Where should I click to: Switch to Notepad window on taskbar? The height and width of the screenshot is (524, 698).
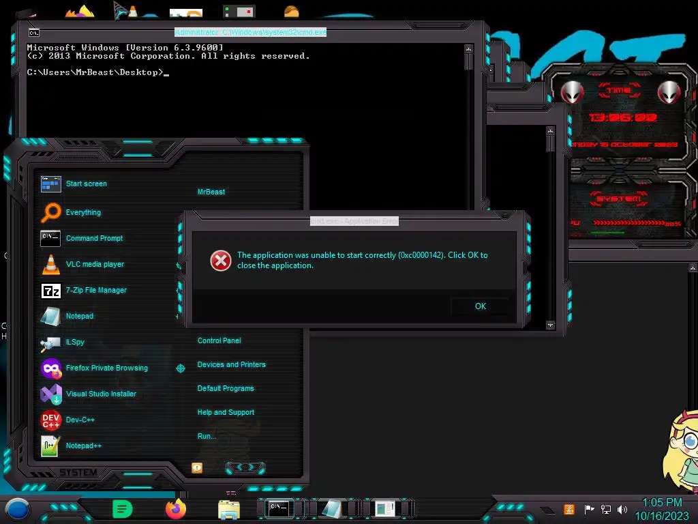coord(332,508)
